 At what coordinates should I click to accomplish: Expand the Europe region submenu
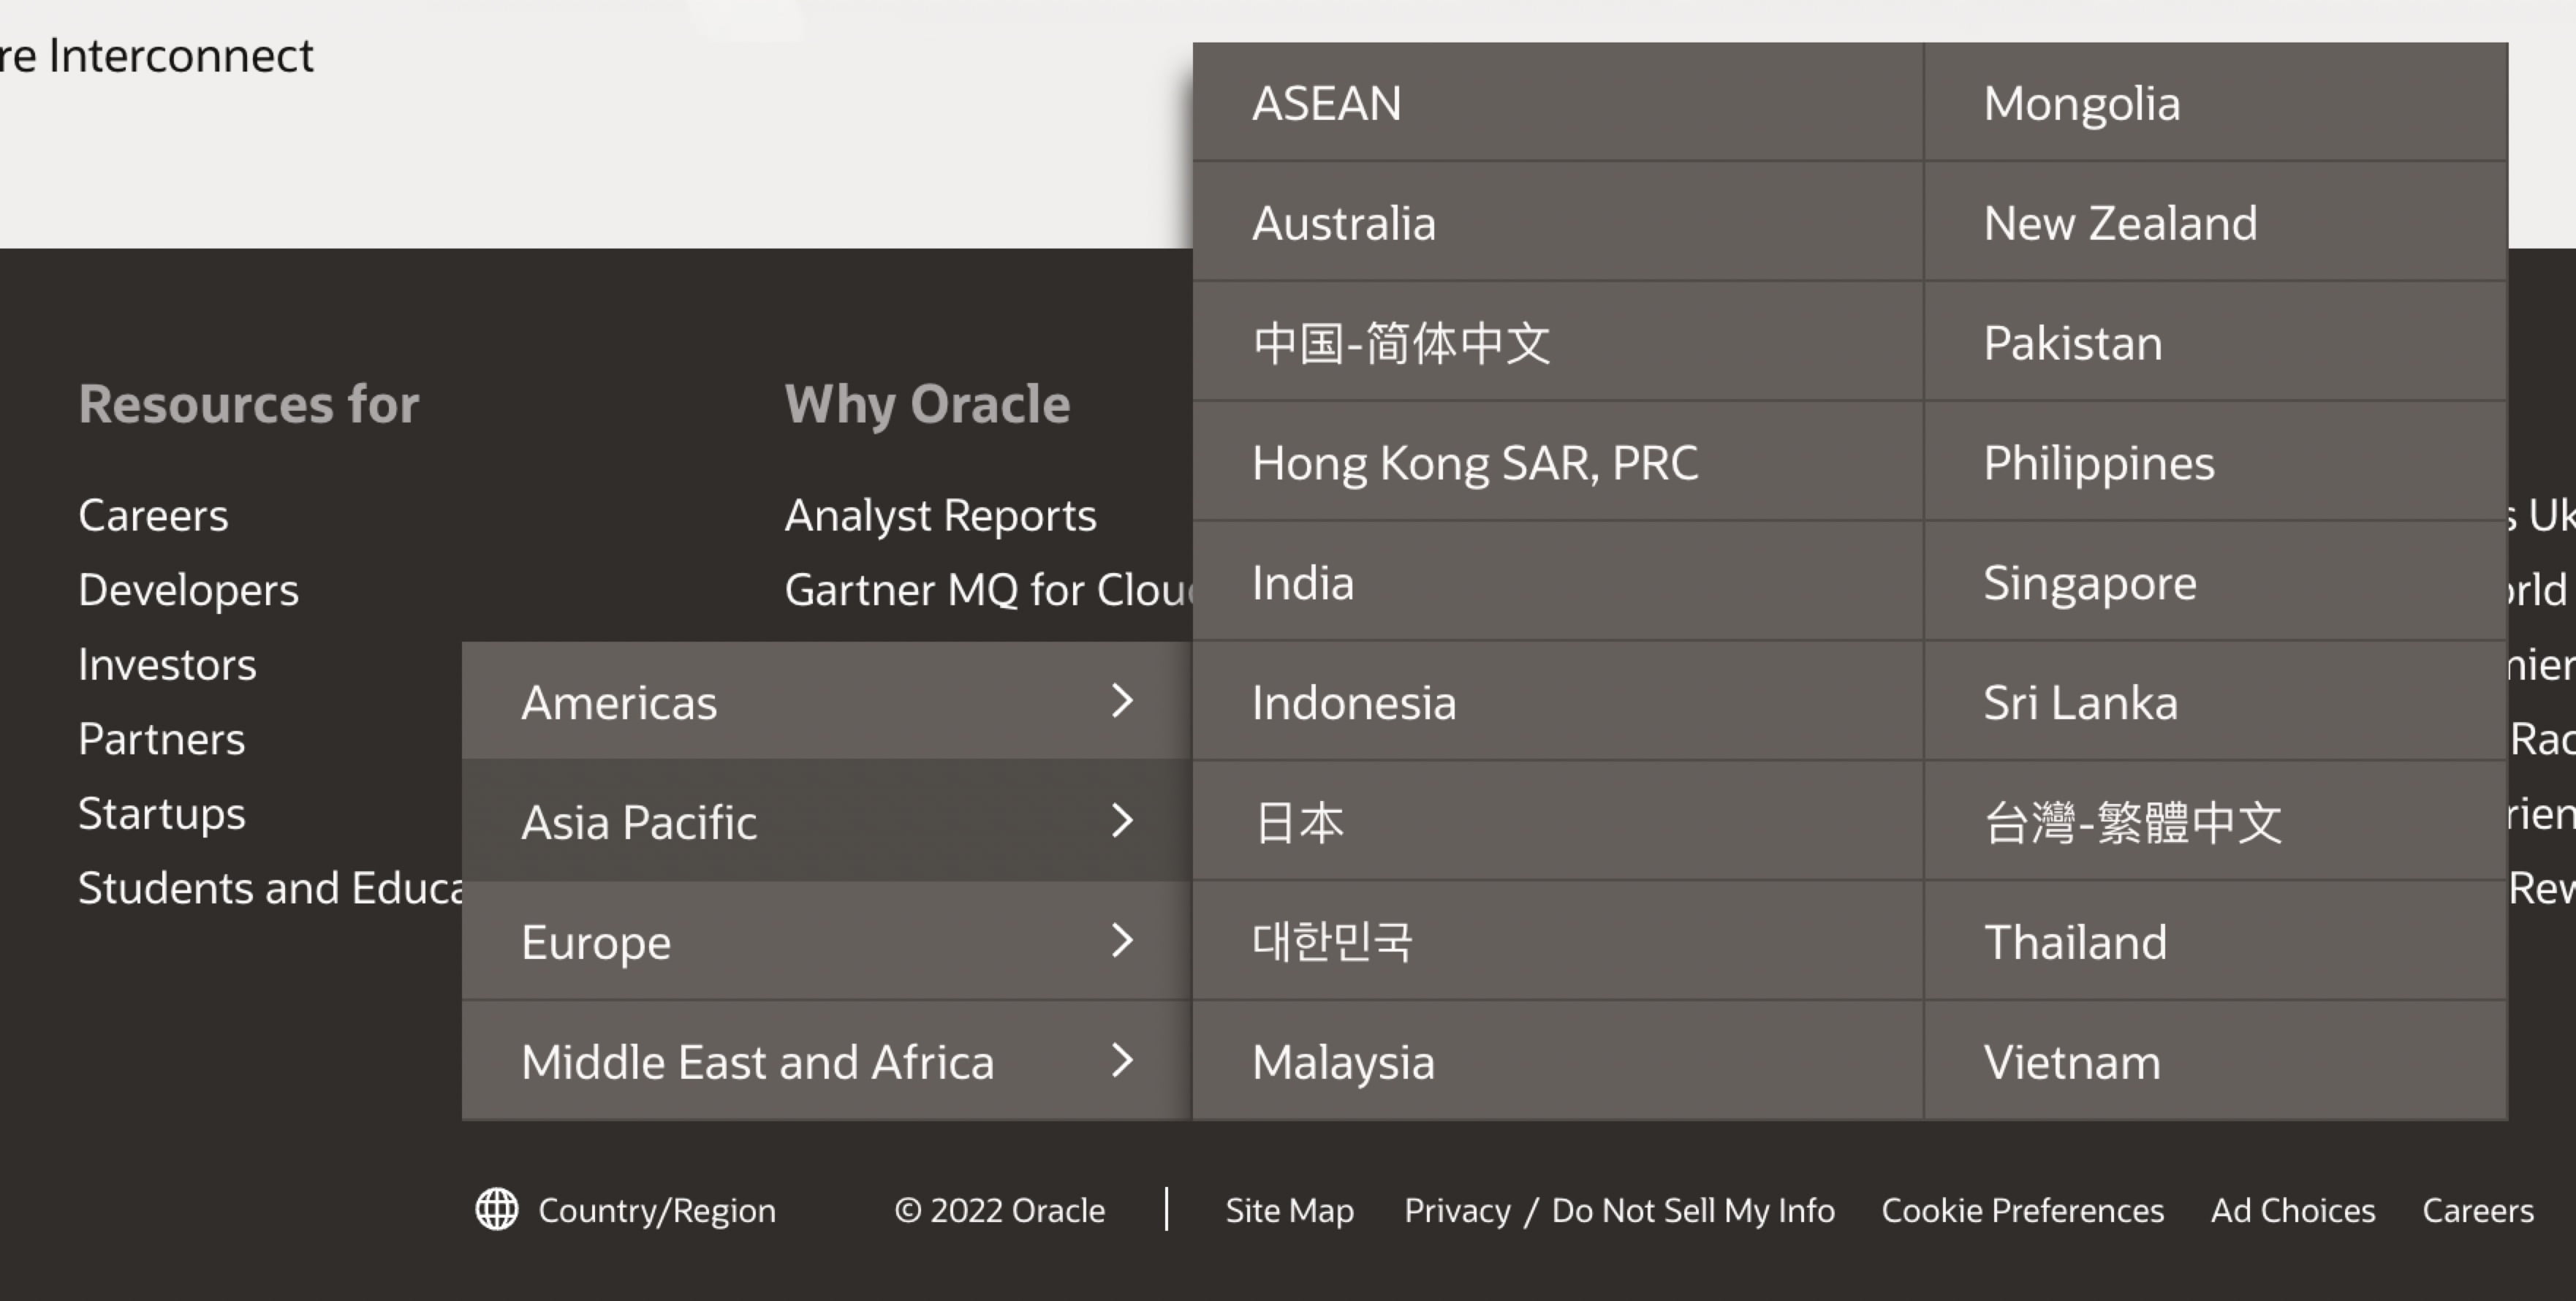coord(597,941)
